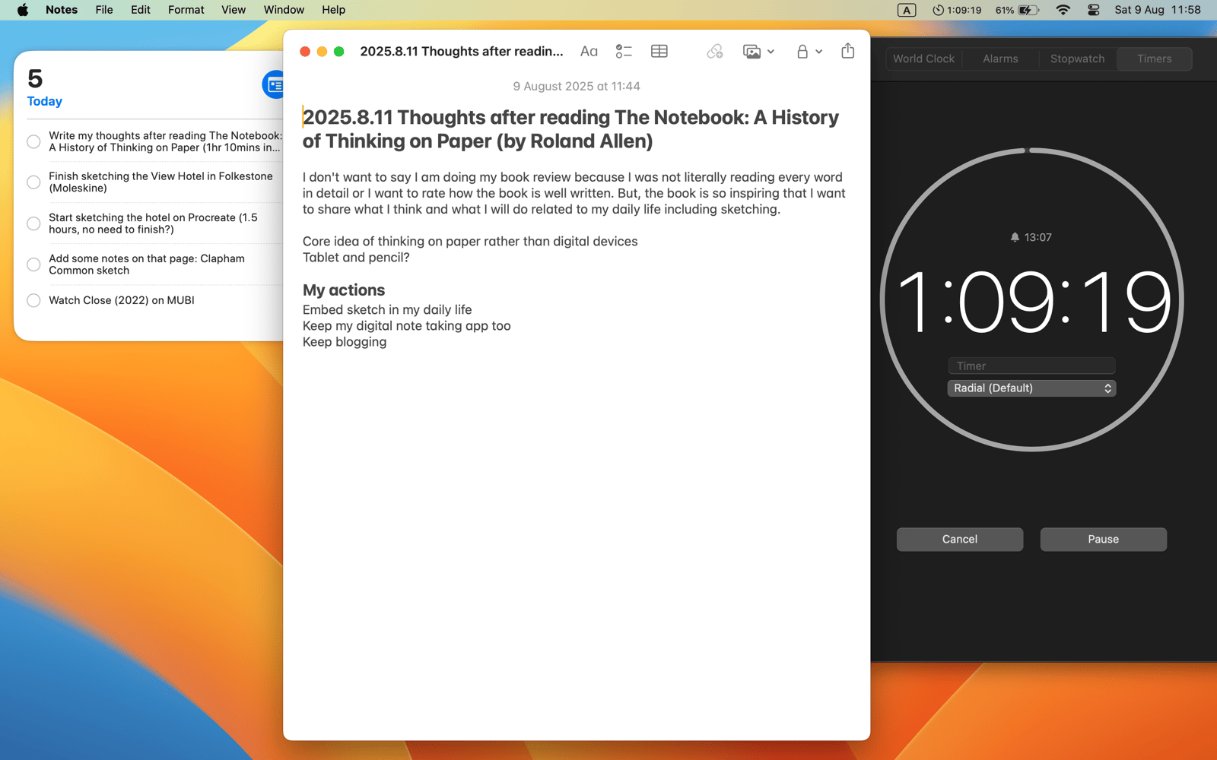1217x760 pixels.
Task: Add a table to the note
Action: coord(659,52)
